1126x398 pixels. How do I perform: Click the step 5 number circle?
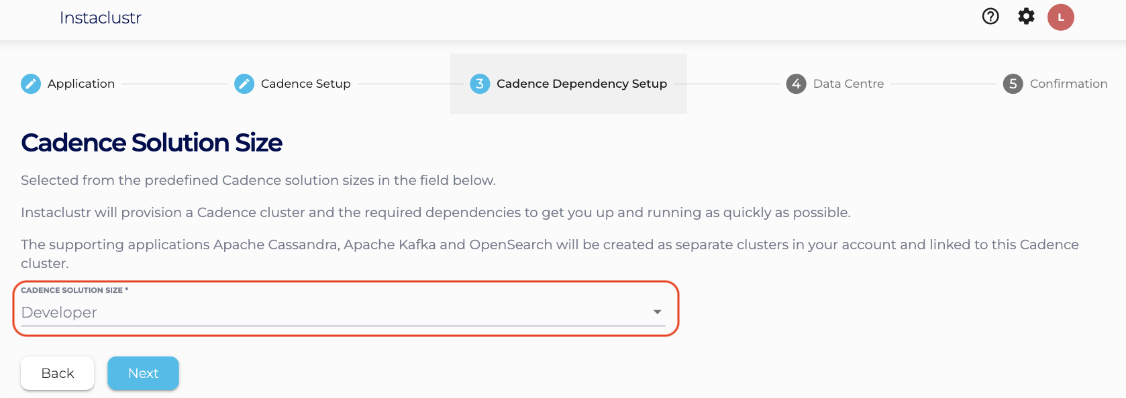point(1013,84)
